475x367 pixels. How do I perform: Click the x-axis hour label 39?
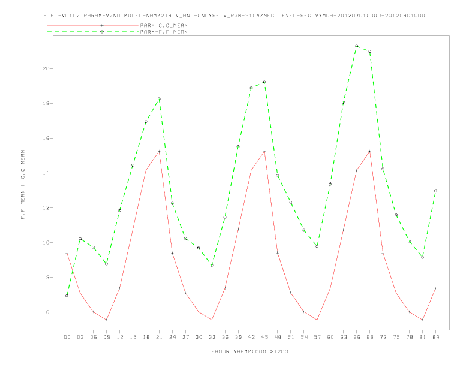click(238, 337)
